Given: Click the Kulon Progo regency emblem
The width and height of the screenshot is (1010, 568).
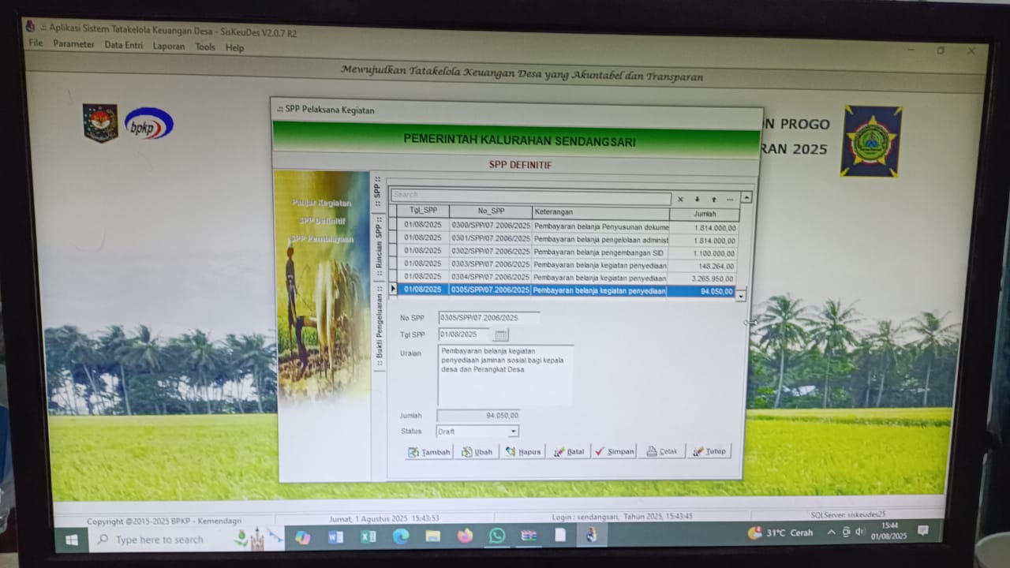Looking at the screenshot, I should (871, 141).
